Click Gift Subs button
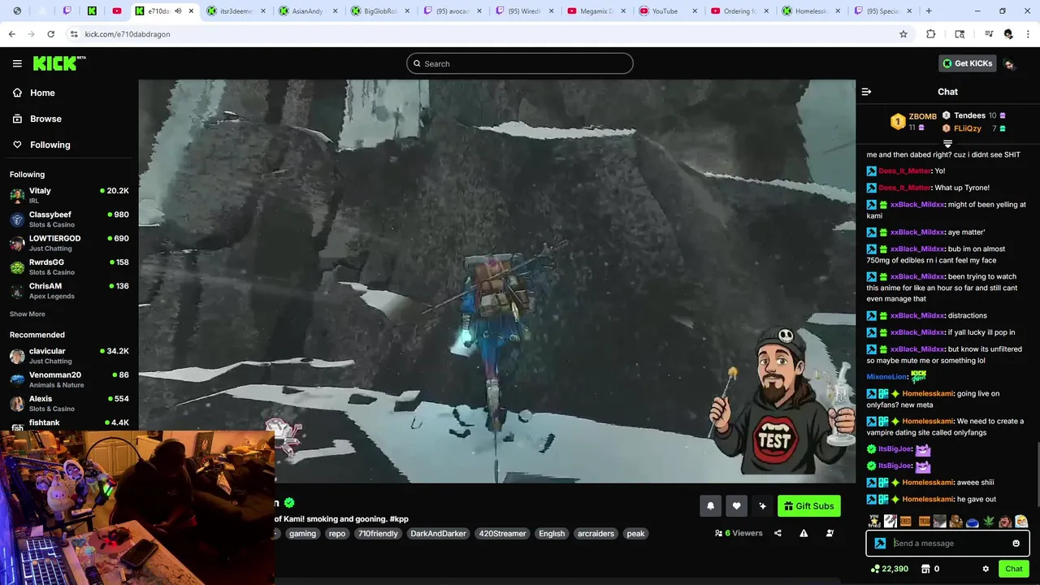The image size is (1040, 585). click(808, 506)
